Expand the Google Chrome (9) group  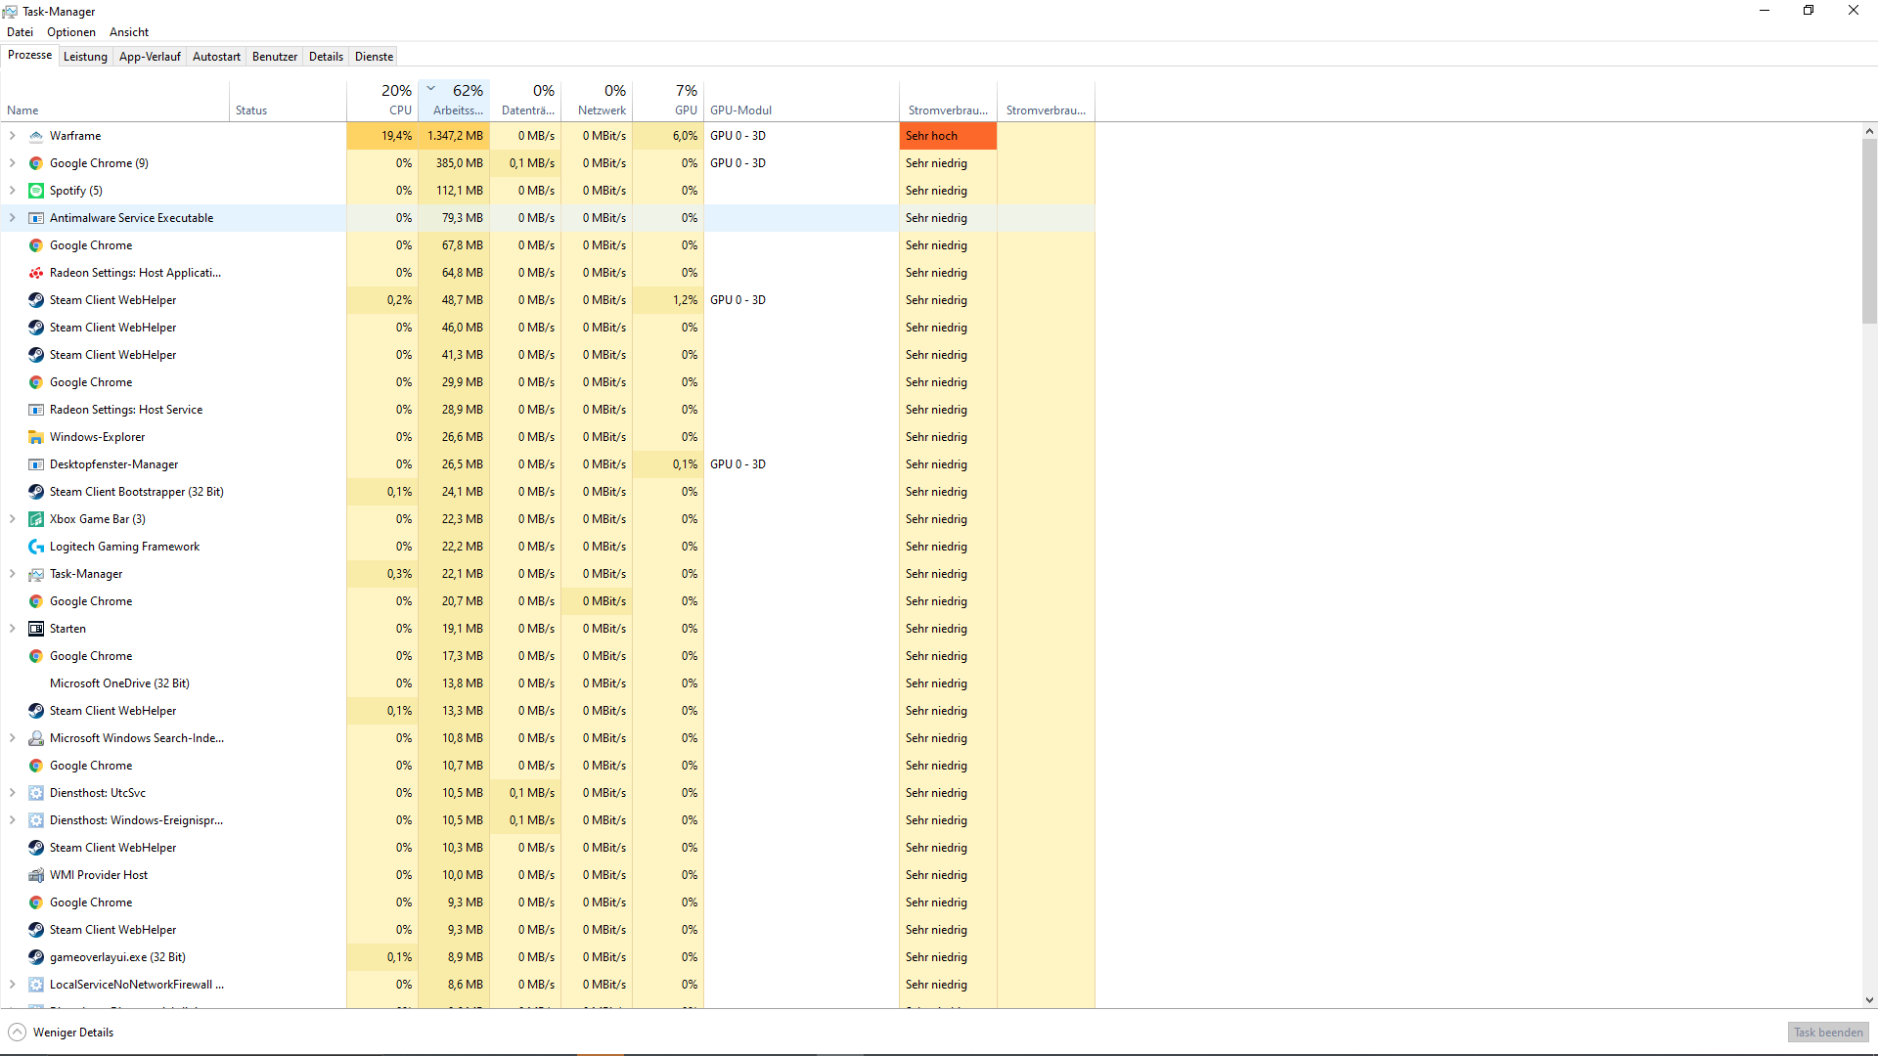[12, 163]
